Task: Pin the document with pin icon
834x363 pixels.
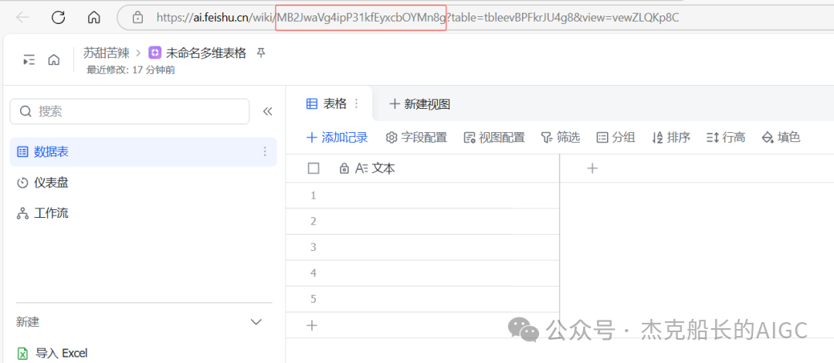Action: click(261, 53)
